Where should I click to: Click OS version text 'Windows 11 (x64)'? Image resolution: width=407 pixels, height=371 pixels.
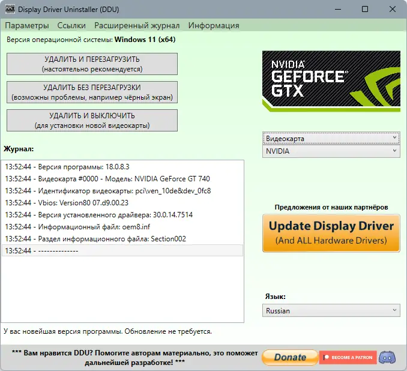[145, 40]
